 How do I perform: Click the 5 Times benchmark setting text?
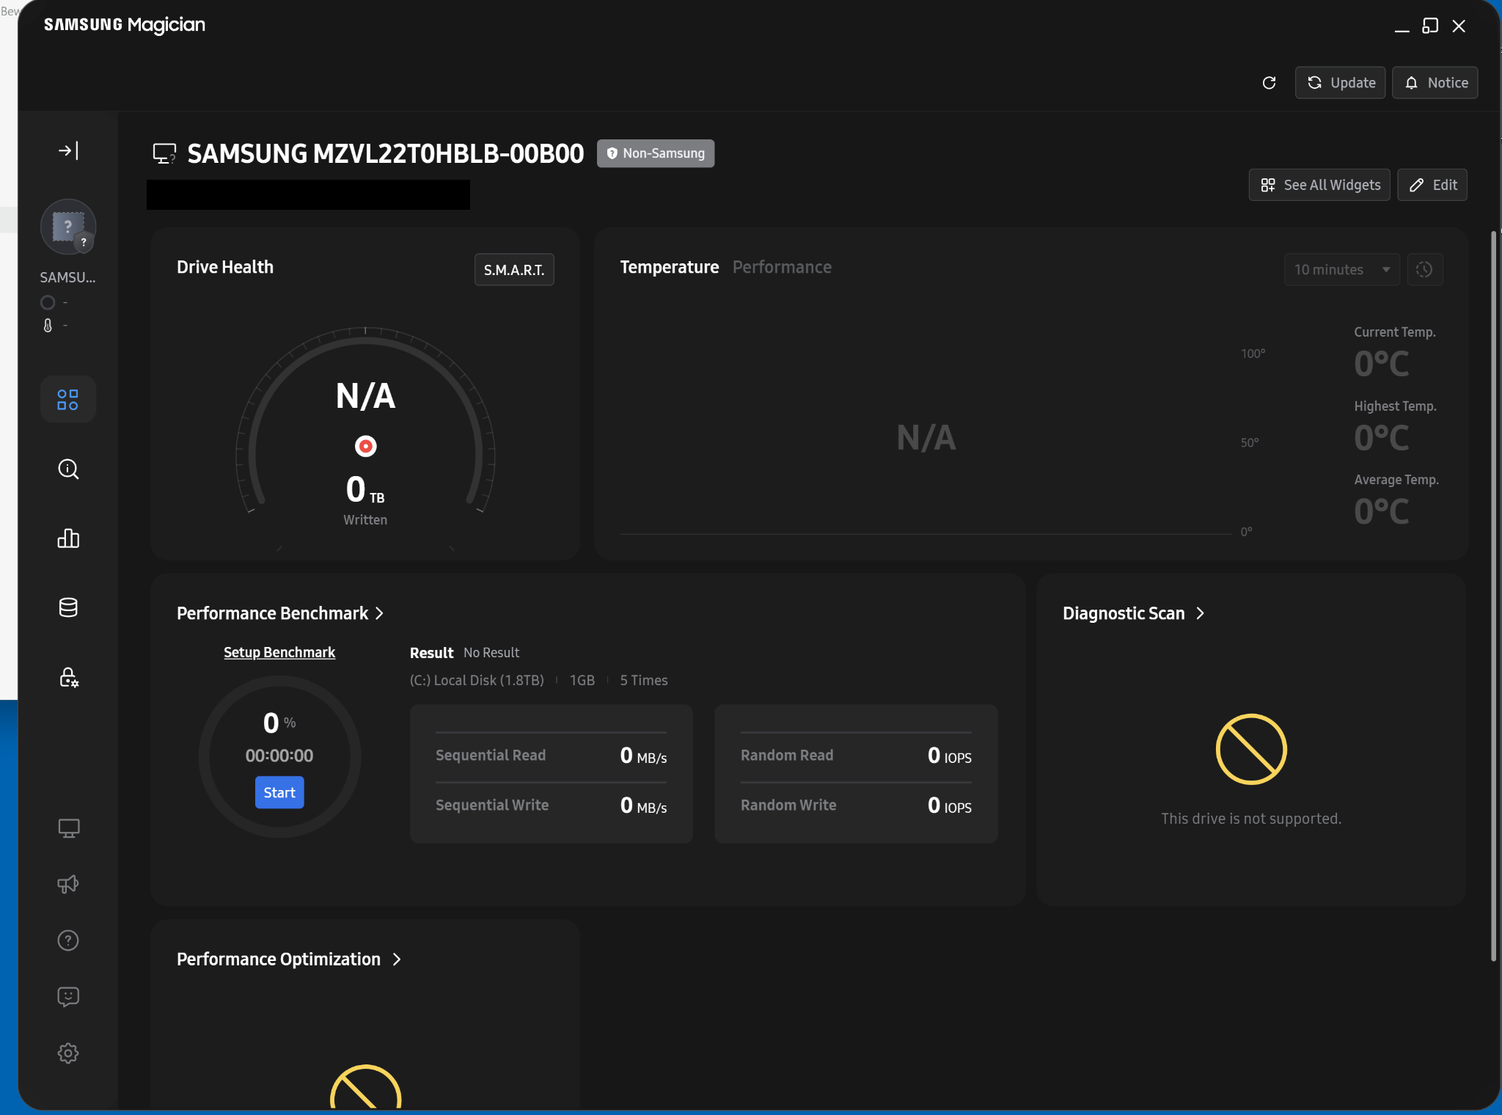[x=644, y=680]
